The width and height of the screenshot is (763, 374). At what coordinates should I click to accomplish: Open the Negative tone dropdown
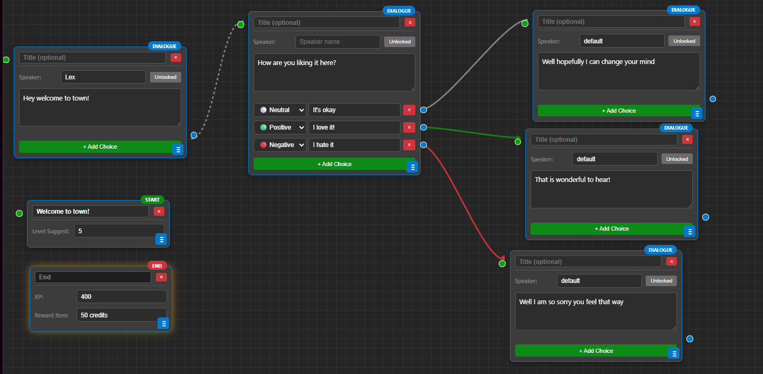pyautogui.click(x=280, y=145)
